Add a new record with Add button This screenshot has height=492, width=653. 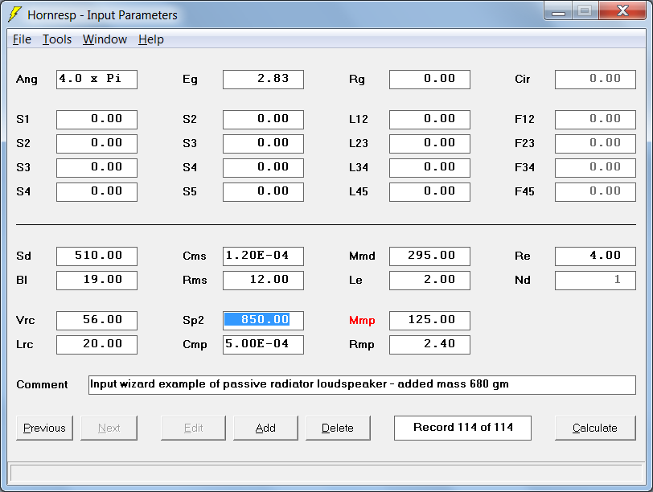click(x=265, y=428)
